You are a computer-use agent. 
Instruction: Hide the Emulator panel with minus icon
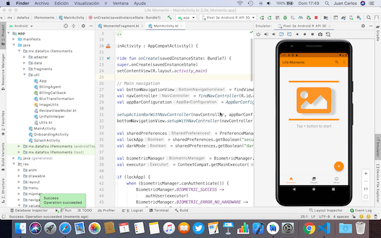371,26
